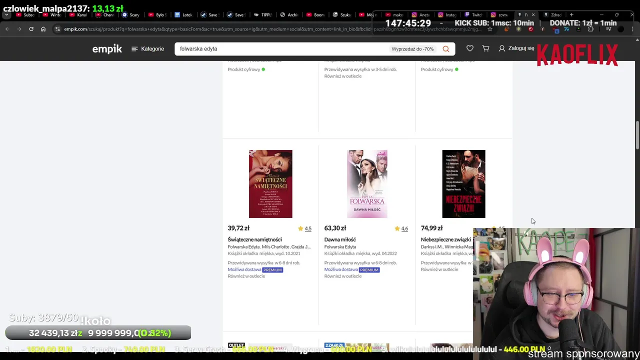Switch to the Scary tab
This screenshot has width=640, height=360.
point(131,15)
